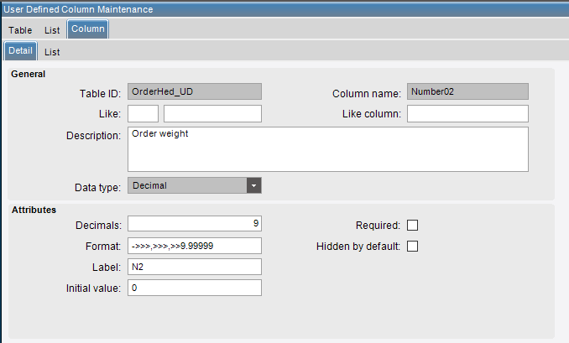
Task: Focus the Like column input field
Action: pyautogui.click(x=467, y=113)
